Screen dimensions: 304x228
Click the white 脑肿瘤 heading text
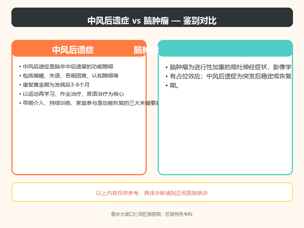(x=146, y=50)
